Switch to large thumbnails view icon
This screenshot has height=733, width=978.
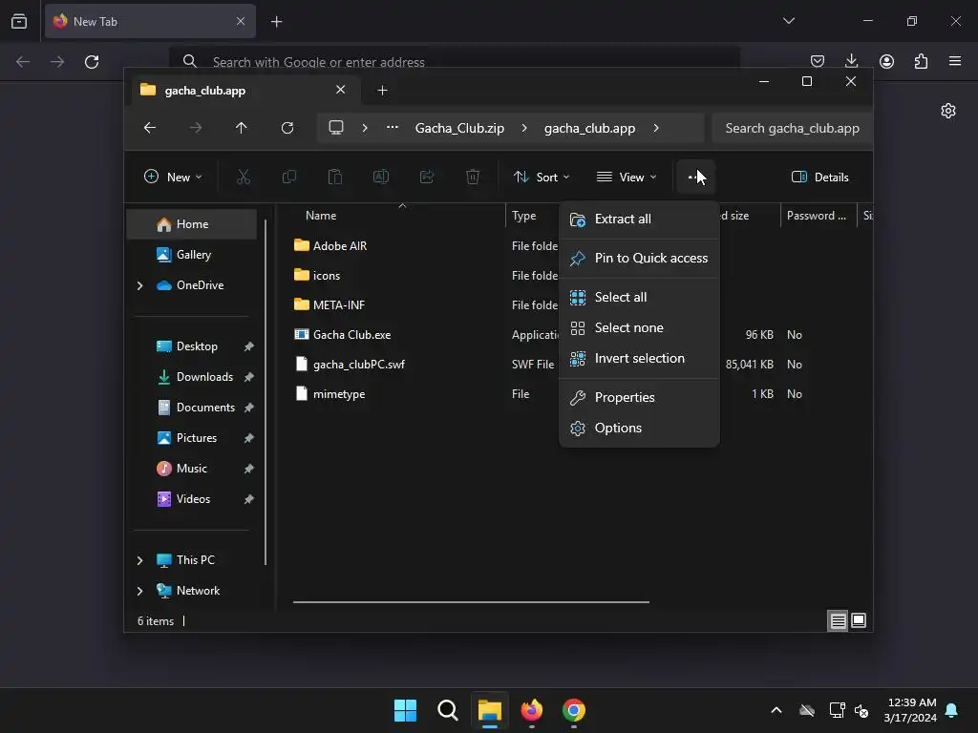tap(859, 620)
